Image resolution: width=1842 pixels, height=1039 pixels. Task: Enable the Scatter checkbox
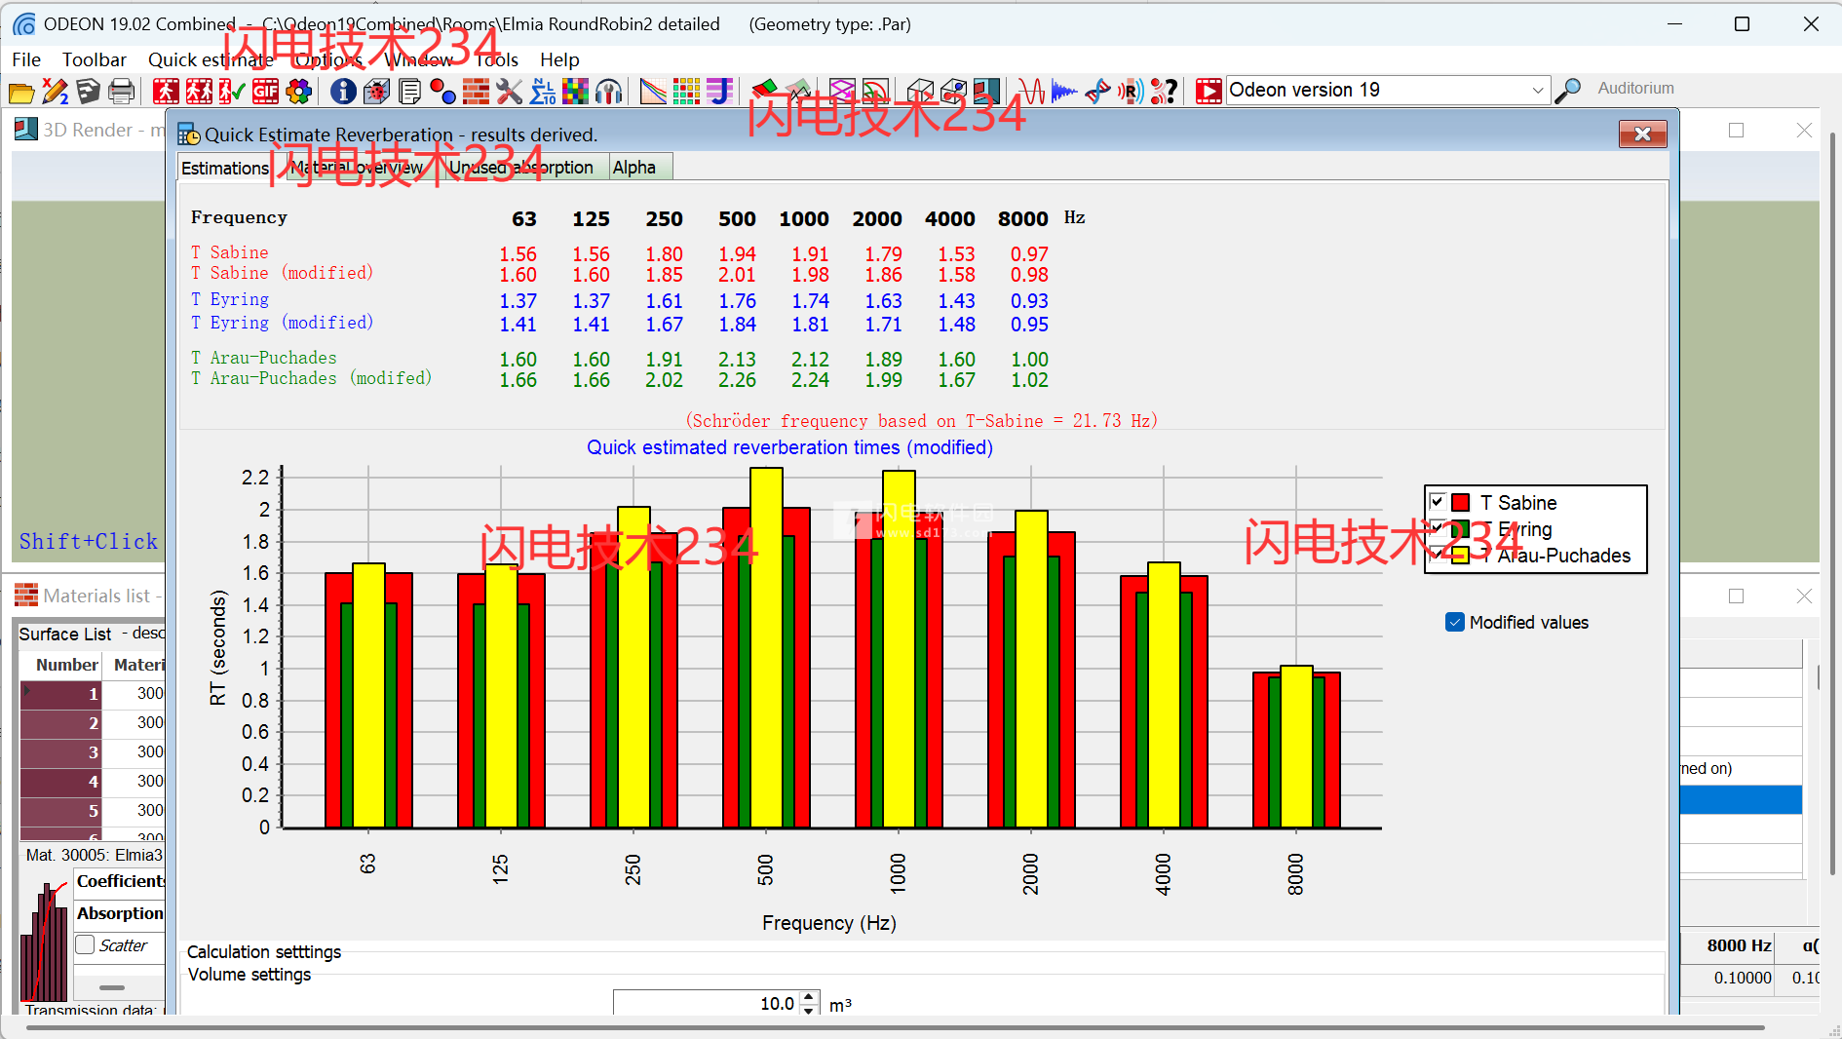pyautogui.click(x=86, y=944)
